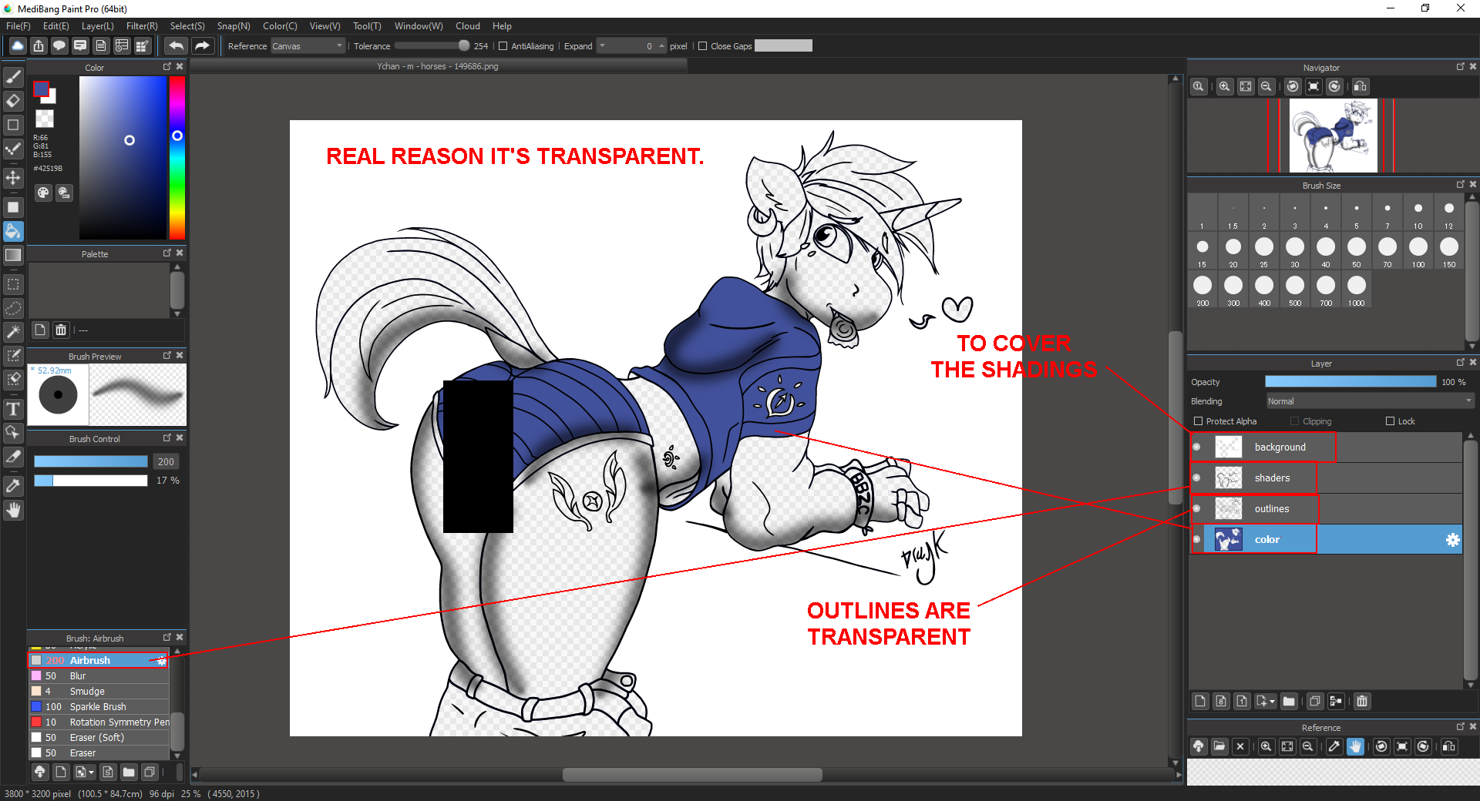Screen dimensions: 1480x801
Task: Select the Hand pan tool
Action: 13,510
